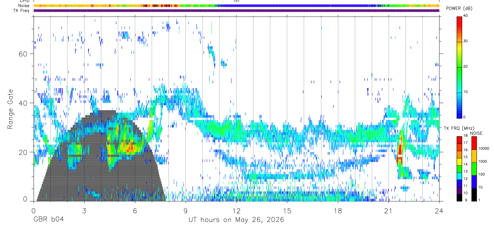
Task: Pick the black bottom segment of NOISE colorbar
Action: (x=474, y=195)
